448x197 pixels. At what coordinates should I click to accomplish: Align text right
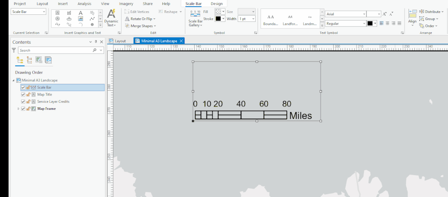pos(393,23)
